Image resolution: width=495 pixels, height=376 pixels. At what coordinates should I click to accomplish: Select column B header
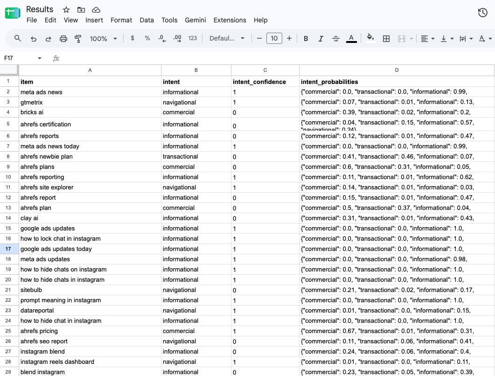coord(196,70)
